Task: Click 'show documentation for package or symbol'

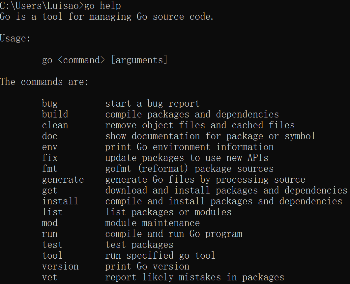Action: (210, 137)
